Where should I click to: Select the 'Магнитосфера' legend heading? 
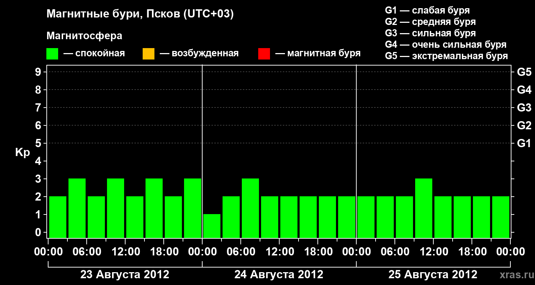pos(85,36)
